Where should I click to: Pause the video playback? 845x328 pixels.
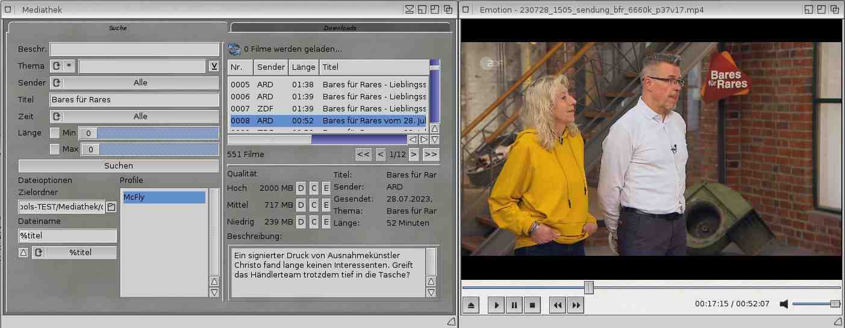(x=514, y=305)
